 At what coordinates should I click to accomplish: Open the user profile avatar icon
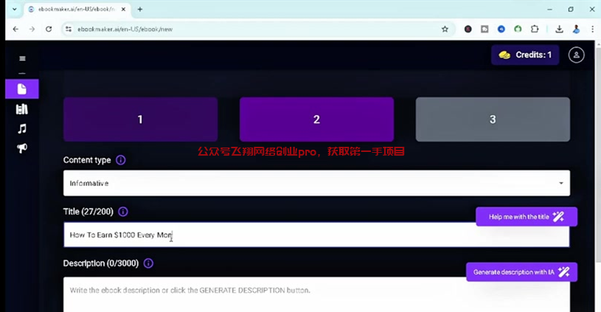[x=577, y=55]
